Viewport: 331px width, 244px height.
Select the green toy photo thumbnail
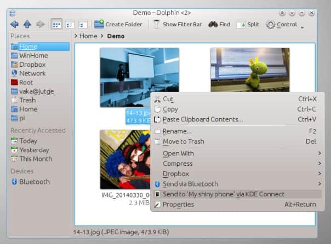coord(250,70)
